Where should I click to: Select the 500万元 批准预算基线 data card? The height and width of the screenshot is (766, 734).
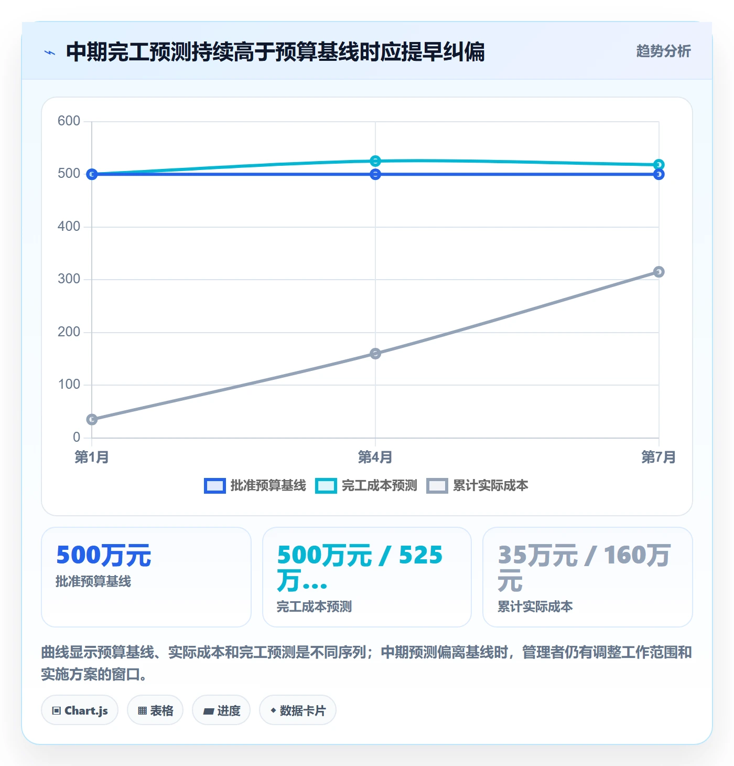click(146, 577)
